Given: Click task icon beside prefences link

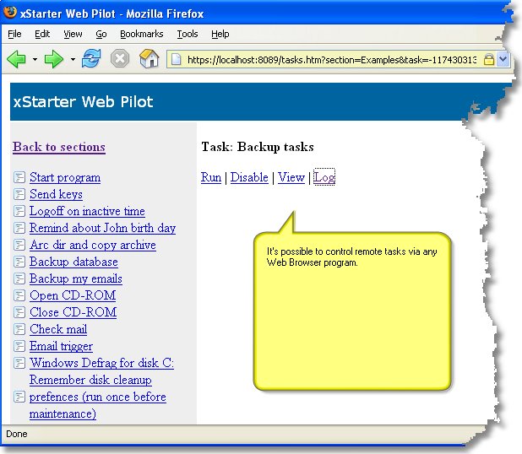Looking at the screenshot, I should [19, 397].
